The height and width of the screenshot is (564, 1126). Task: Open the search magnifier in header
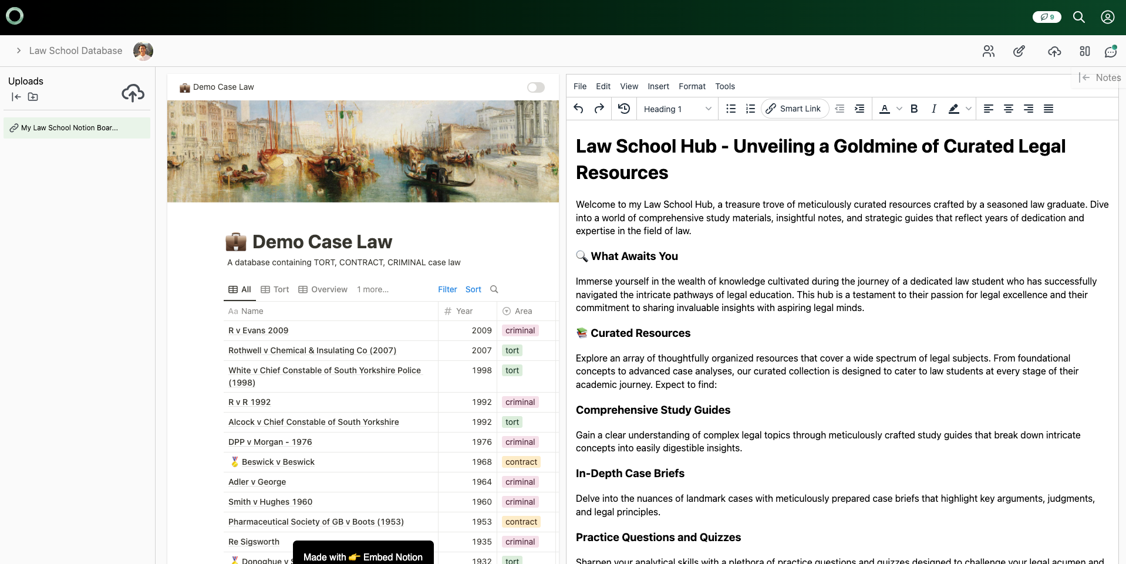pos(1079,17)
